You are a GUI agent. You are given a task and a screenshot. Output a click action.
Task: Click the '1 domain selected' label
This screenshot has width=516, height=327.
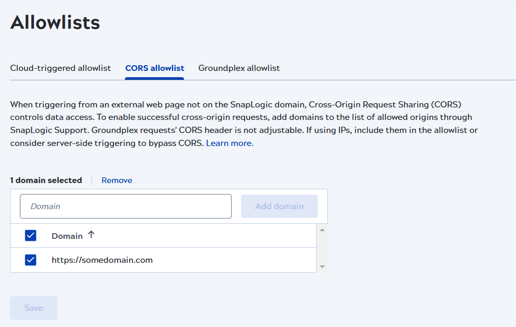click(45, 180)
